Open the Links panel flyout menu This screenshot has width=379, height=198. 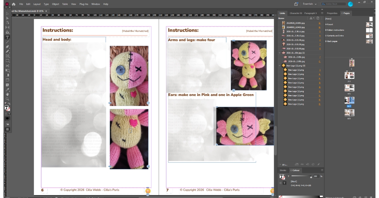(x=322, y=13)
